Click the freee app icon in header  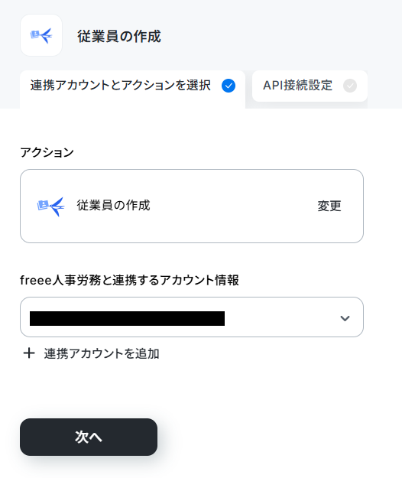coord(41,35)
